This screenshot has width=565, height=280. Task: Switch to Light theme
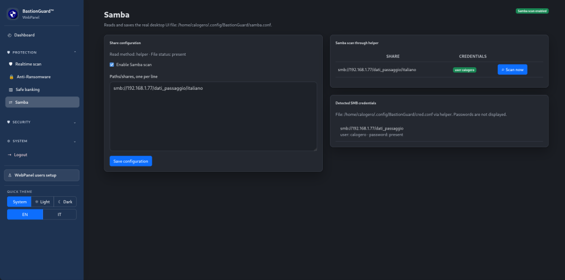coord(42,202)
